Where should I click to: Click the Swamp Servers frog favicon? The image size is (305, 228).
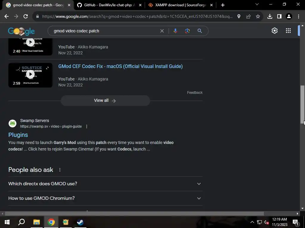(x=13, y=123)
